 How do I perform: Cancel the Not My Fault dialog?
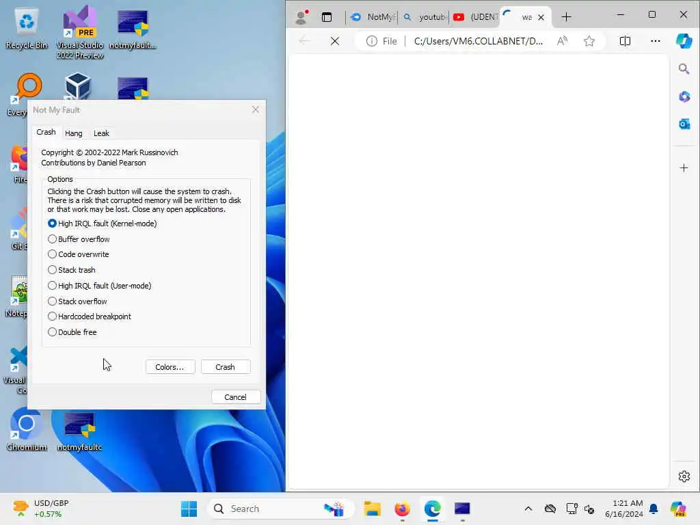[236, 397]
